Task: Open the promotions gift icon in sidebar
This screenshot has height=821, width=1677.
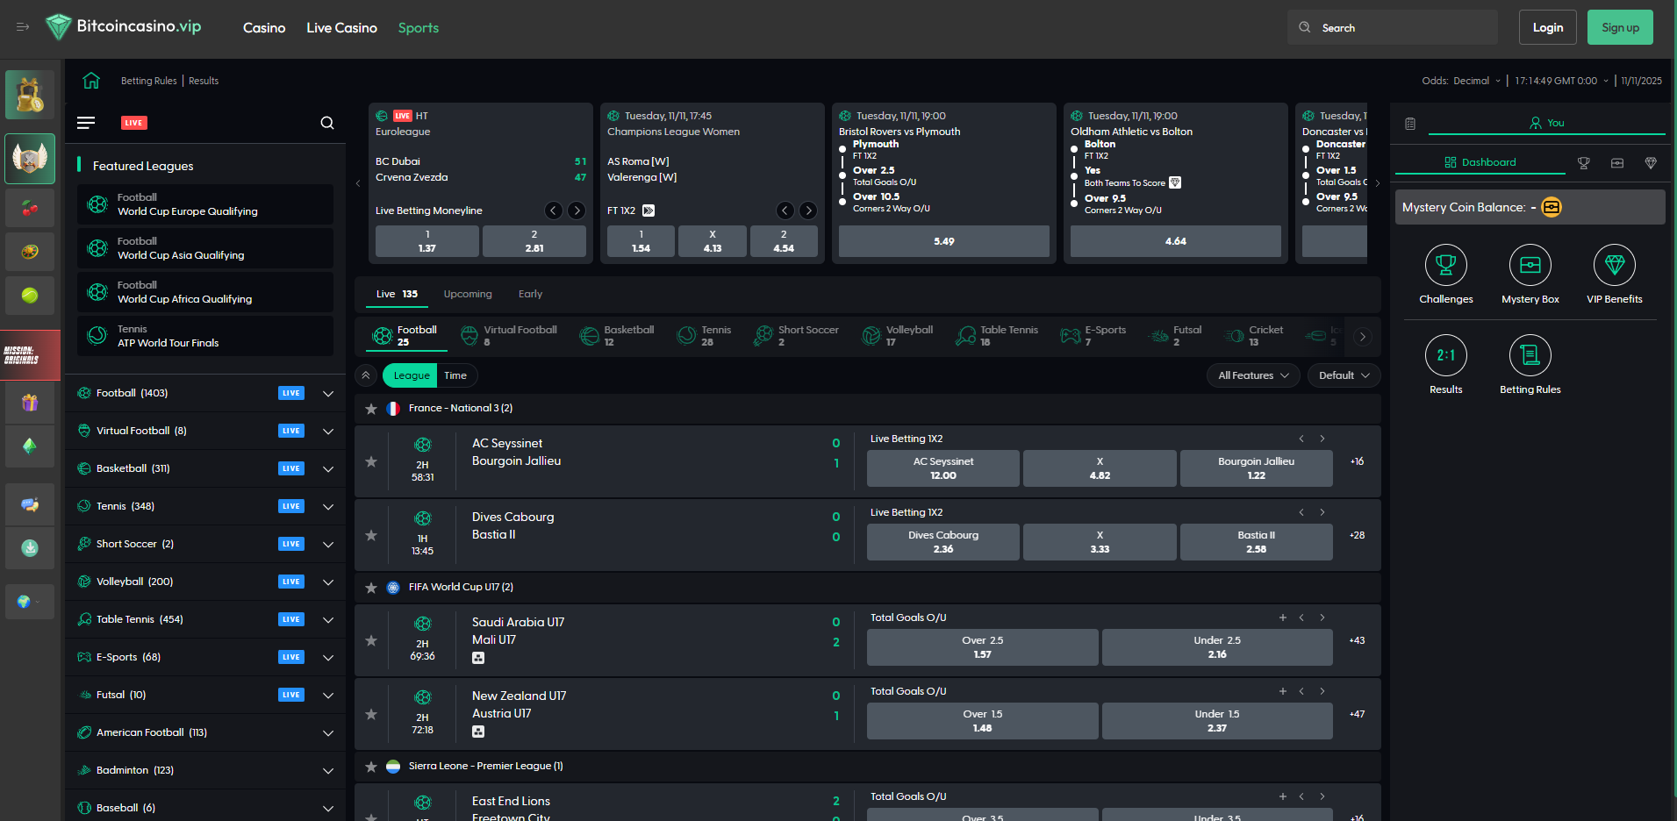Action: coord(30,402)
